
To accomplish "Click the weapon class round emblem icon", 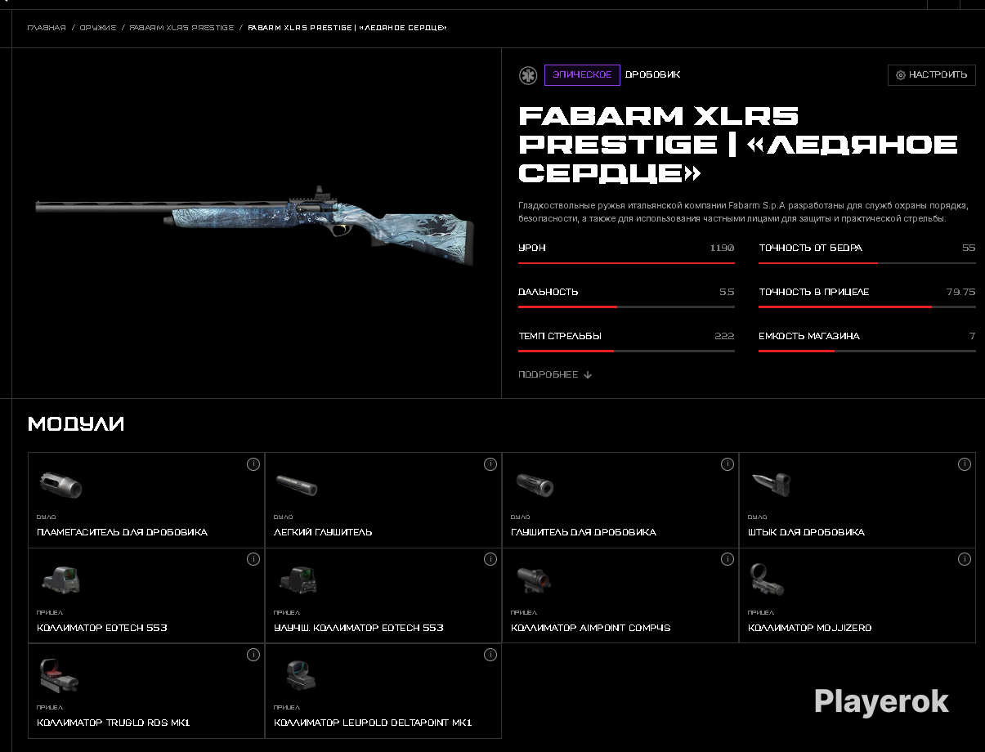I will click(527, 75).
